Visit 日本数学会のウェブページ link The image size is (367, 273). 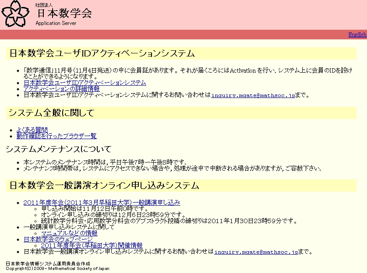58,239
